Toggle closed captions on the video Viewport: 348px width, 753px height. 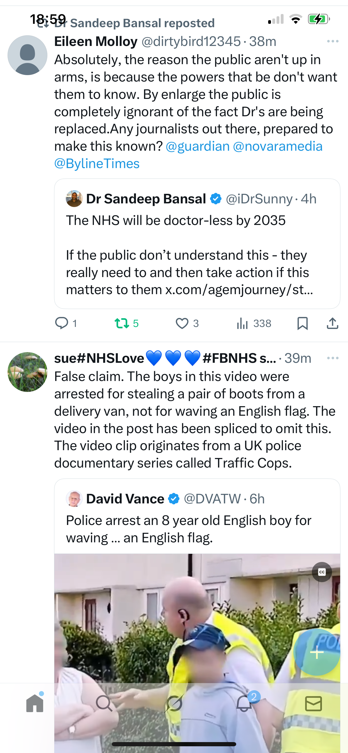pyautogui.click(x=322, y=572)
